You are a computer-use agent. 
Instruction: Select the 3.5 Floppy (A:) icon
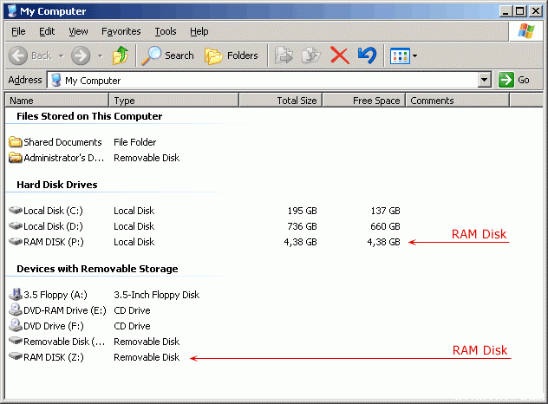(16, 294)
